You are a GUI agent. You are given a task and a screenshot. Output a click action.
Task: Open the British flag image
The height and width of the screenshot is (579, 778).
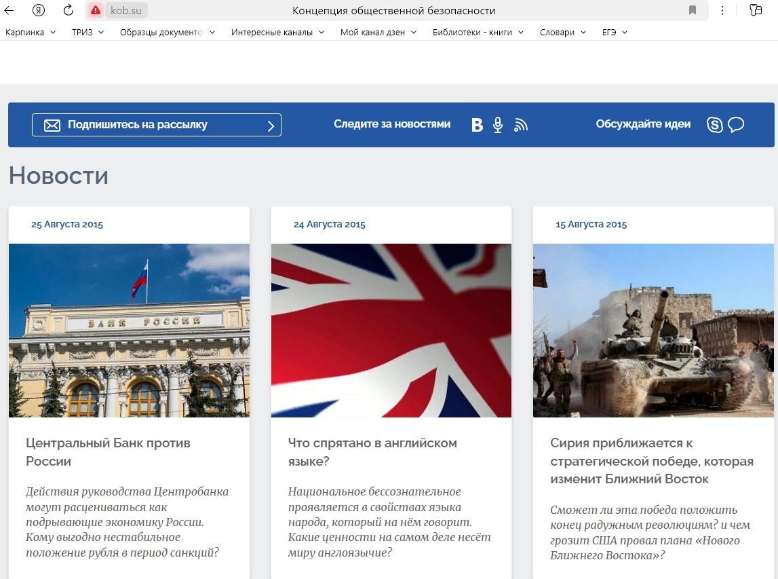coord(391,330)
